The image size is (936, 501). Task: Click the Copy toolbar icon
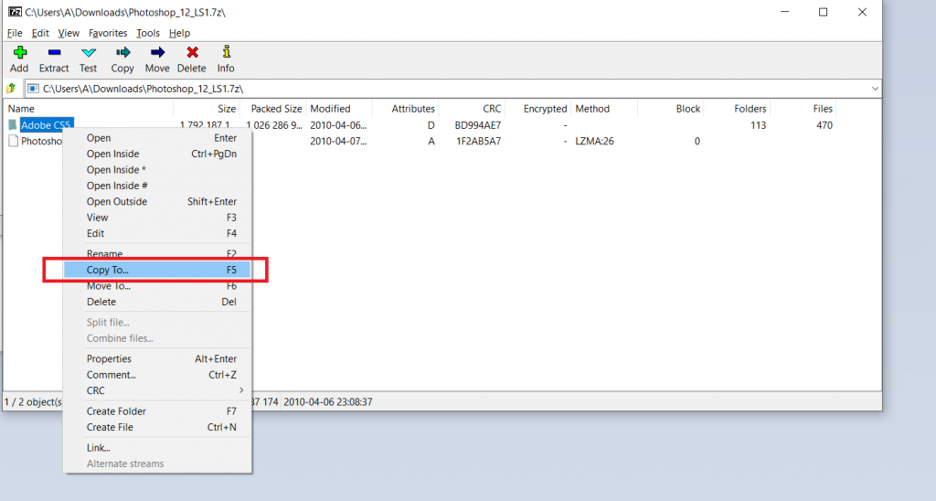point(123,52)
